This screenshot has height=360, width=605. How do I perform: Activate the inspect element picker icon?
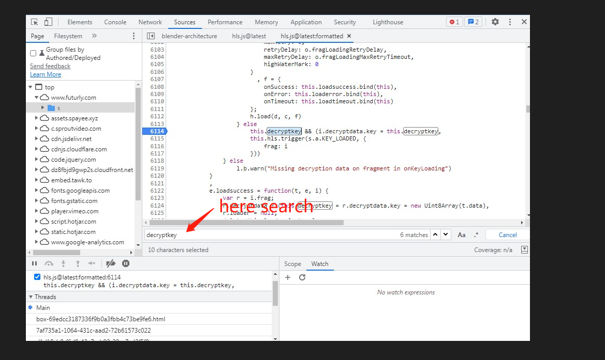34,22
